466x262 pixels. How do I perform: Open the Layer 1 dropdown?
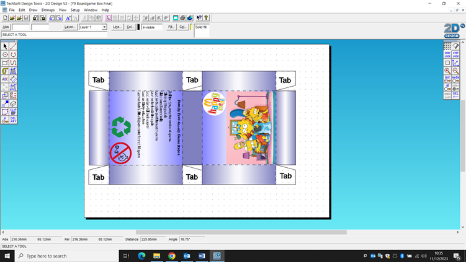coord(104,27)
